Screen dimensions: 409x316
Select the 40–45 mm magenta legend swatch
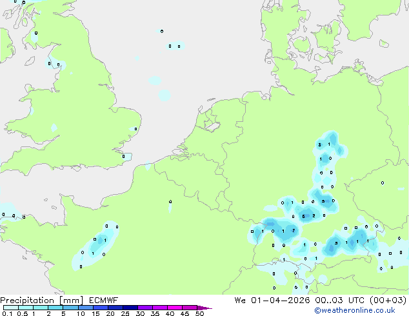[x=175, y=308]
